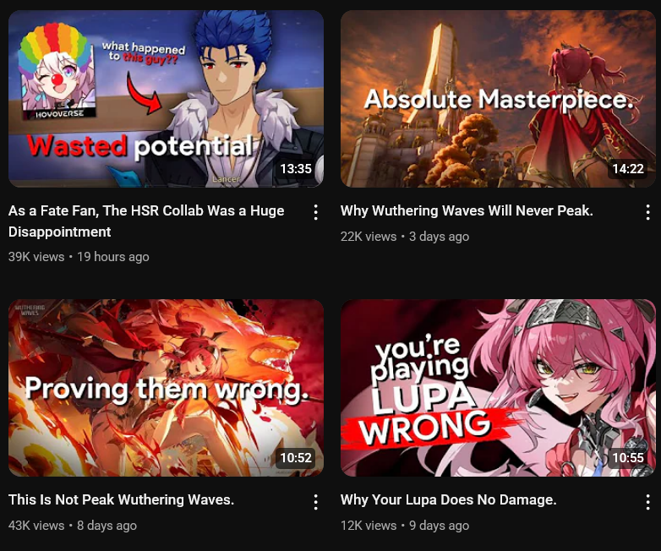
Task: Click the 10:52 duration badge
Action: pos(296,458)
